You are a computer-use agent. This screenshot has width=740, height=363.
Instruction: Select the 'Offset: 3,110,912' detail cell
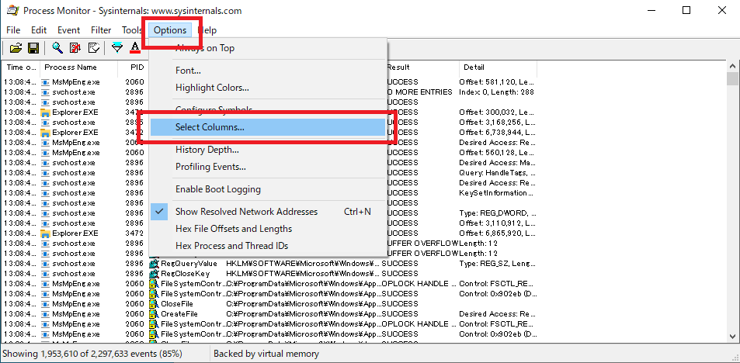(498, 223)
